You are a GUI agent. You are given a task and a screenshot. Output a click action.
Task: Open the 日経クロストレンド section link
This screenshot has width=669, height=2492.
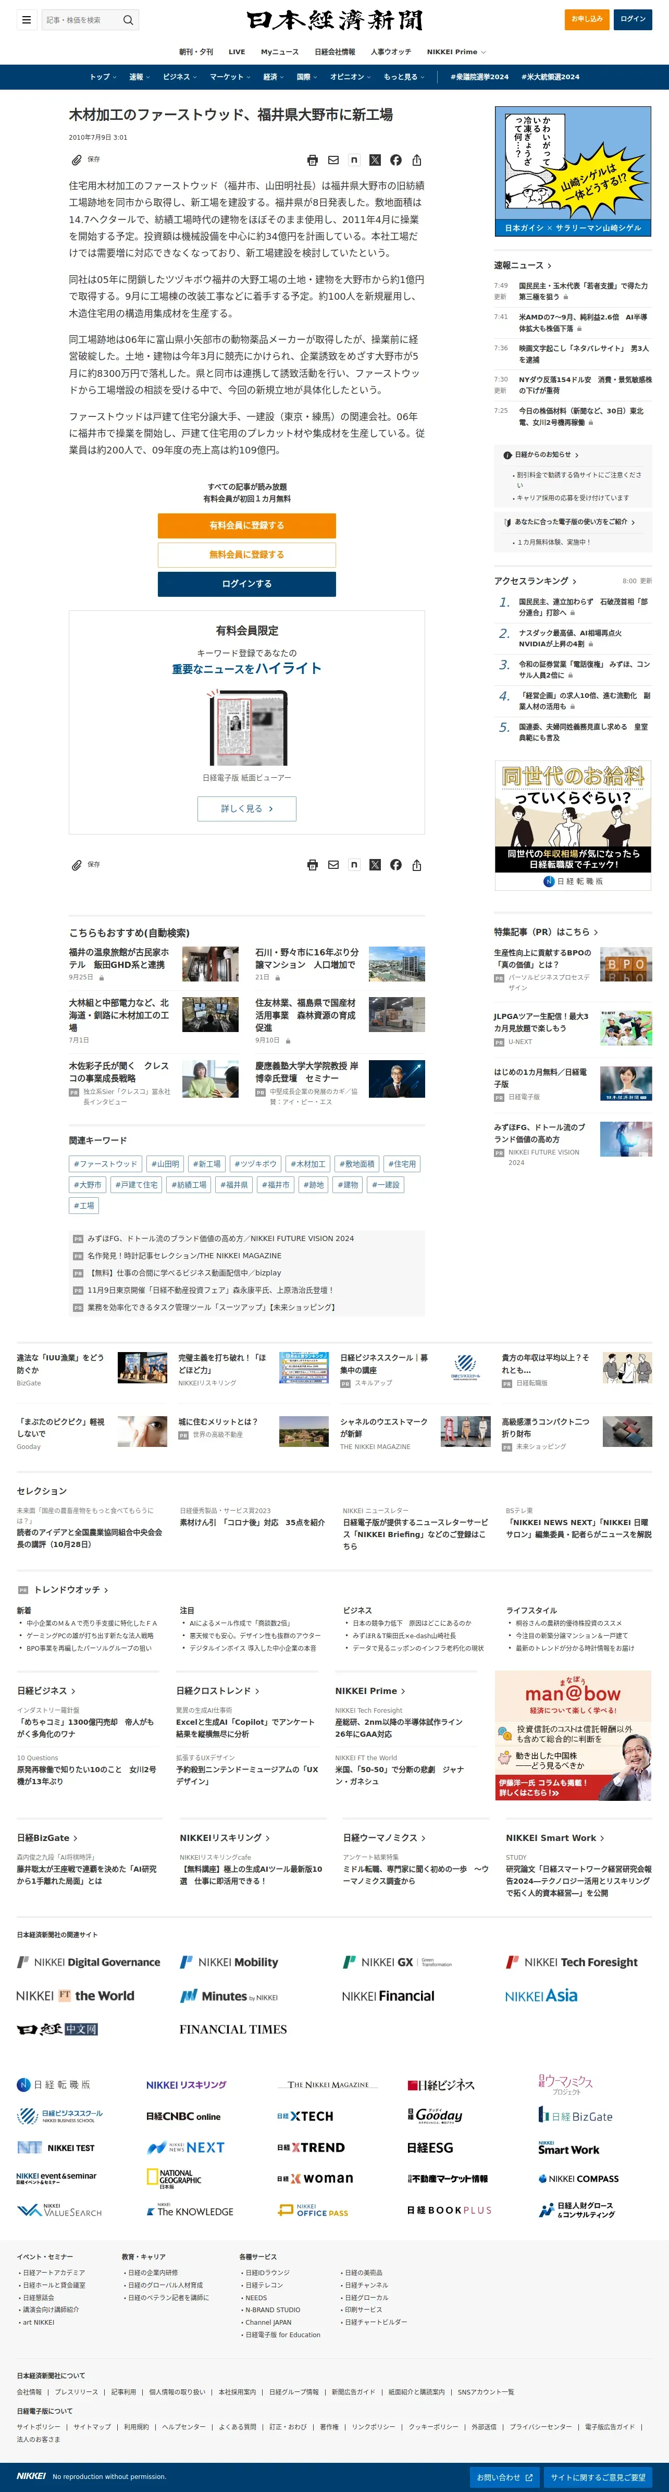point(217,1691)
